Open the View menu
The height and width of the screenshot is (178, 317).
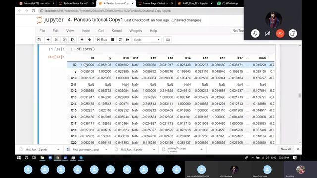pos(70,31)
